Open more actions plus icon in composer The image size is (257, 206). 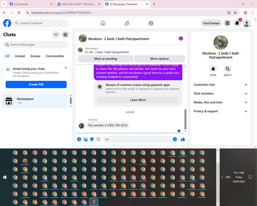pyautogui.click(x=79, y=139)
